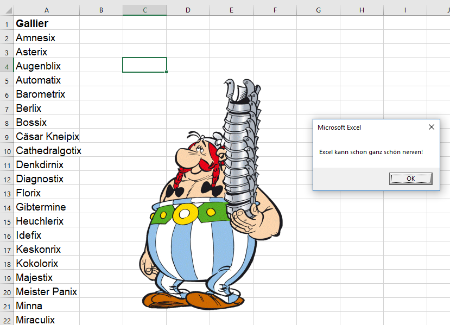Click the fill handle of selected cell C4
The height and width of the screenshot is (325, 450).
[x=166, y=72]
